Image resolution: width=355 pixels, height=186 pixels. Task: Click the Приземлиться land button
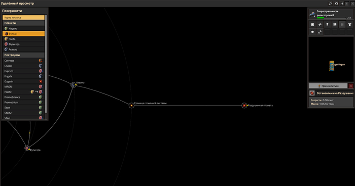click(328, 86)
